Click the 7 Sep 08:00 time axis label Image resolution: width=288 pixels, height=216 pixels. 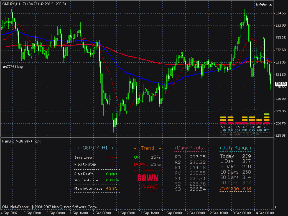101,213
